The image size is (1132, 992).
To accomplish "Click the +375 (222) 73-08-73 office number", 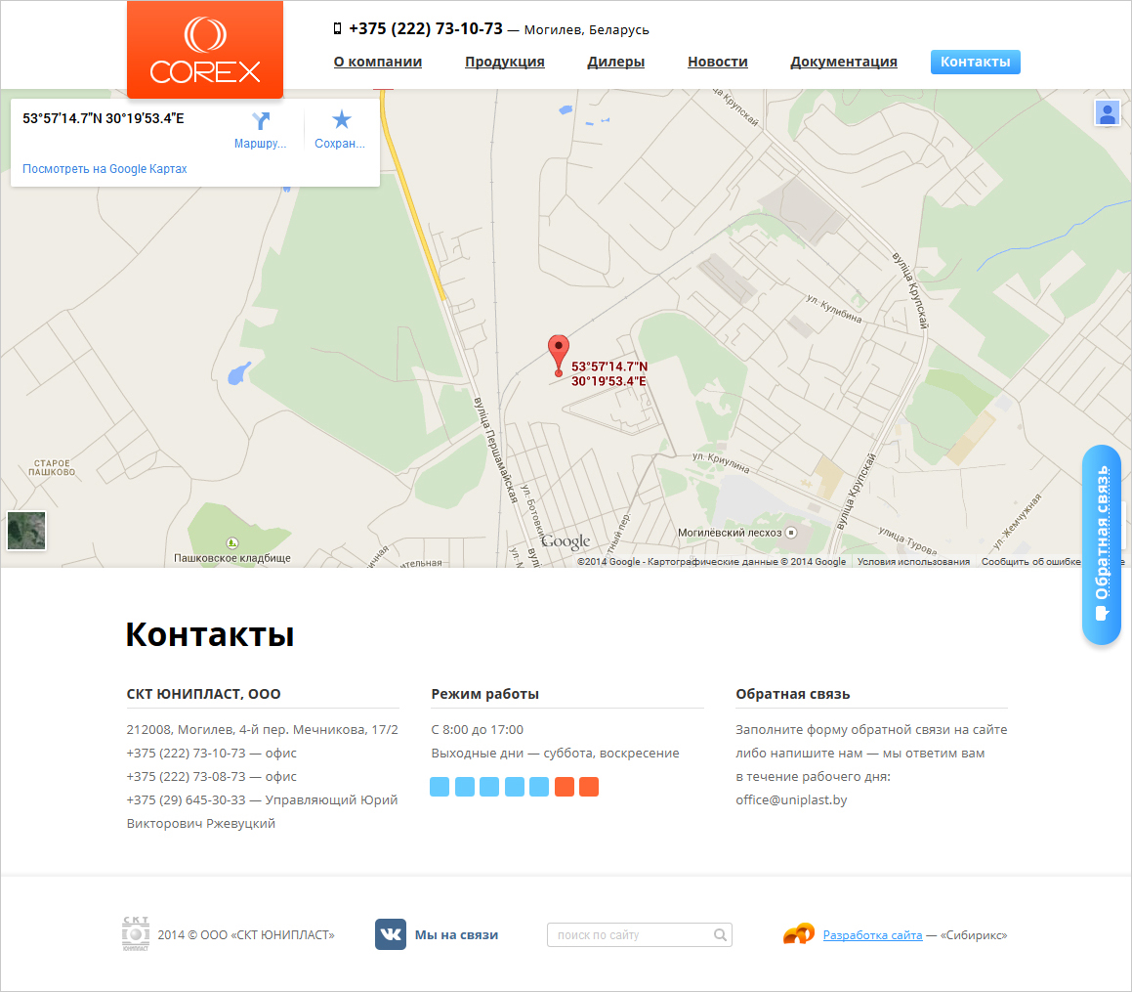I will click(x=187, y=777).
